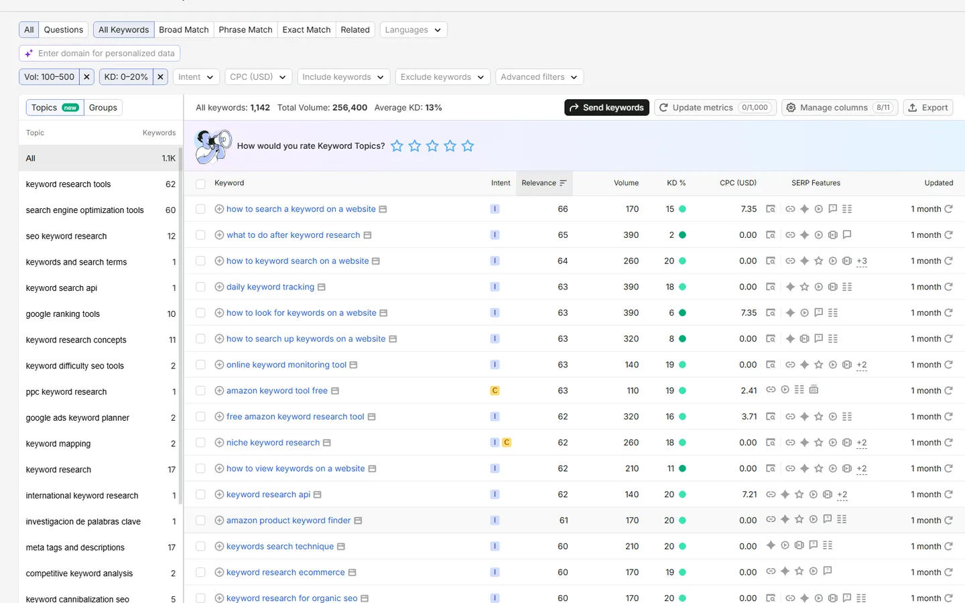Click the first rating star
Image resolution: width=965 pixels, height=603 pixels.
coord(397,145)
